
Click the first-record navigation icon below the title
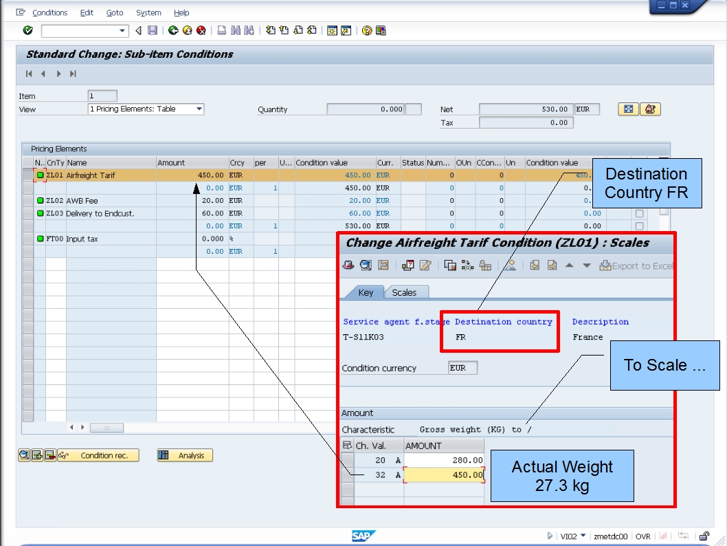coord(28,74)
